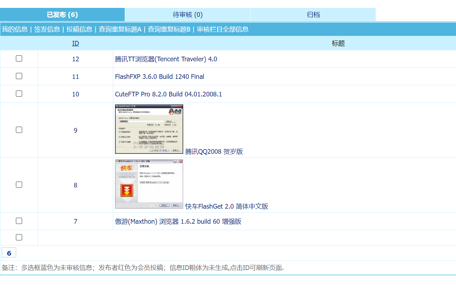Select the checkbox for row ID 7
Image resolution: width=456 pixels, height=304 pixels.
tap(19, 221)
